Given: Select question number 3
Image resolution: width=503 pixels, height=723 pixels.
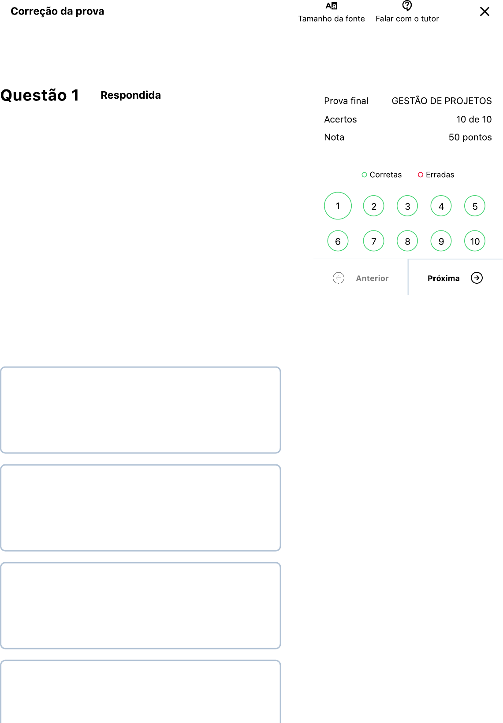Looking at the screenshot, I should click(407, 206).
